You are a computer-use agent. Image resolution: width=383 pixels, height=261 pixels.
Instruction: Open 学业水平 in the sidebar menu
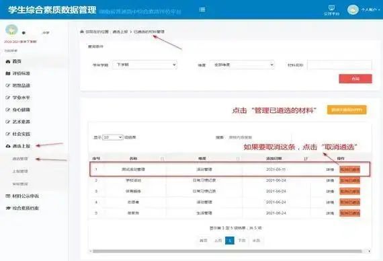tap(22, 98)
